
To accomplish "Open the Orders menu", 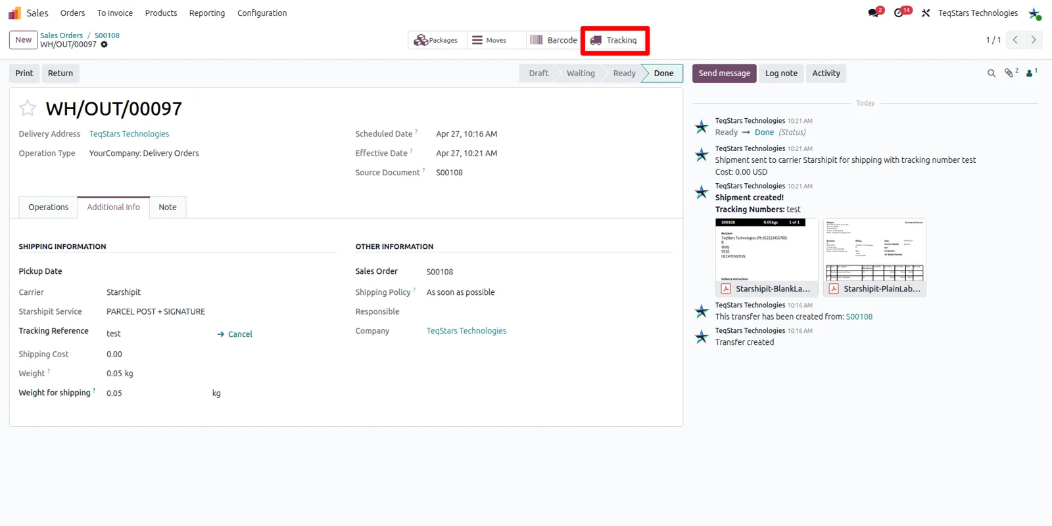I will tap(72, 13).
